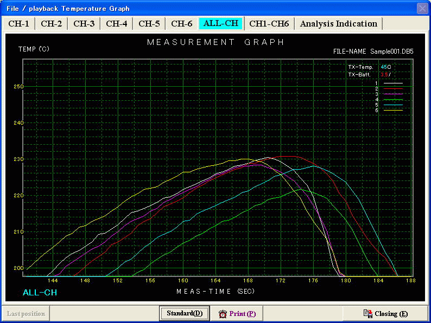This screenshot has height=323, width=431.
Task: Click the Standard(D) button
Action: (185, 313)
